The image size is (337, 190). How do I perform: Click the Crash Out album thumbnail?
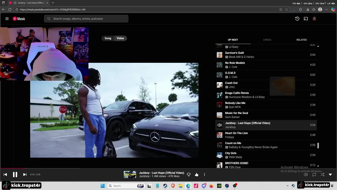(220, 85)
